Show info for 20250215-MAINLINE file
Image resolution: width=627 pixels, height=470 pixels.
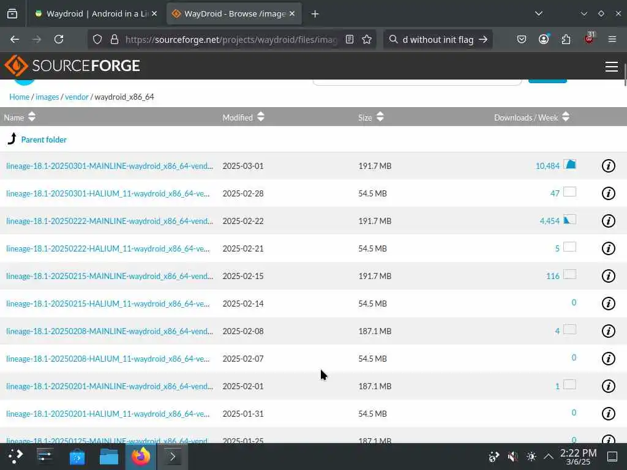coord(608,276)
